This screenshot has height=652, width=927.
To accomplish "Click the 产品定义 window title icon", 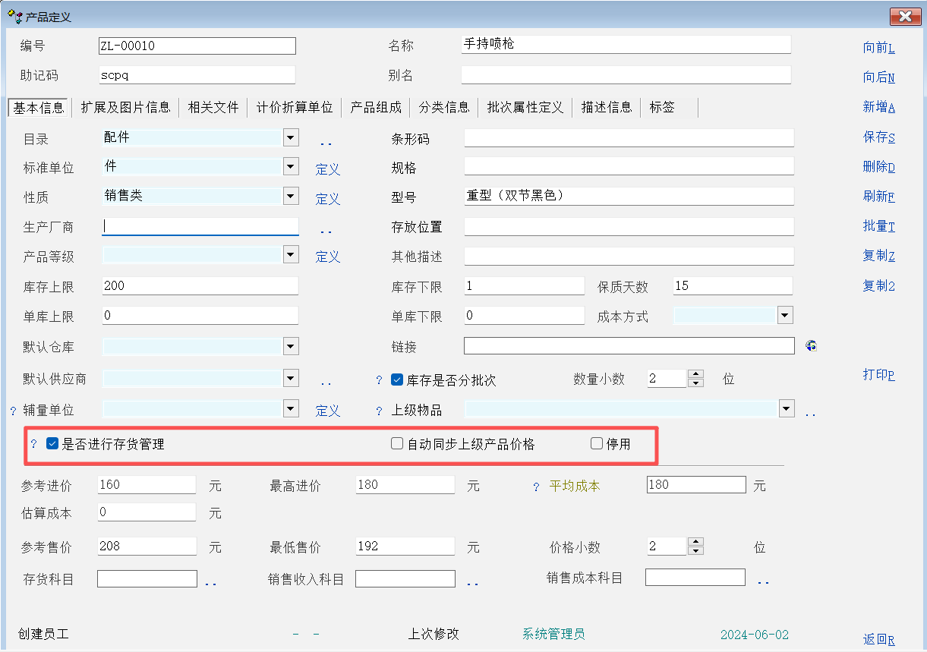I will pos(14,15).
